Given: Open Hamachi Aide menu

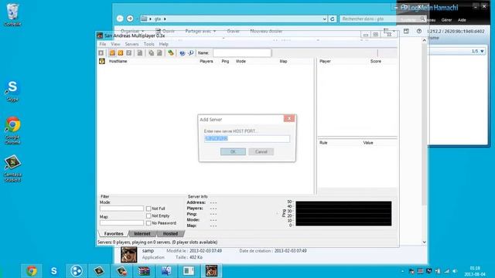Looking at the screenshot, I should click(x=462, y=20).
